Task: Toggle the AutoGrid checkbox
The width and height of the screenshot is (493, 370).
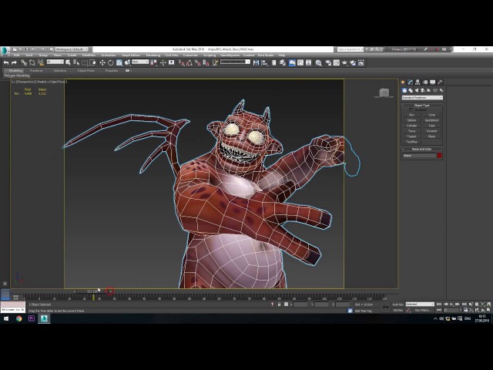Action: [411, 109]
